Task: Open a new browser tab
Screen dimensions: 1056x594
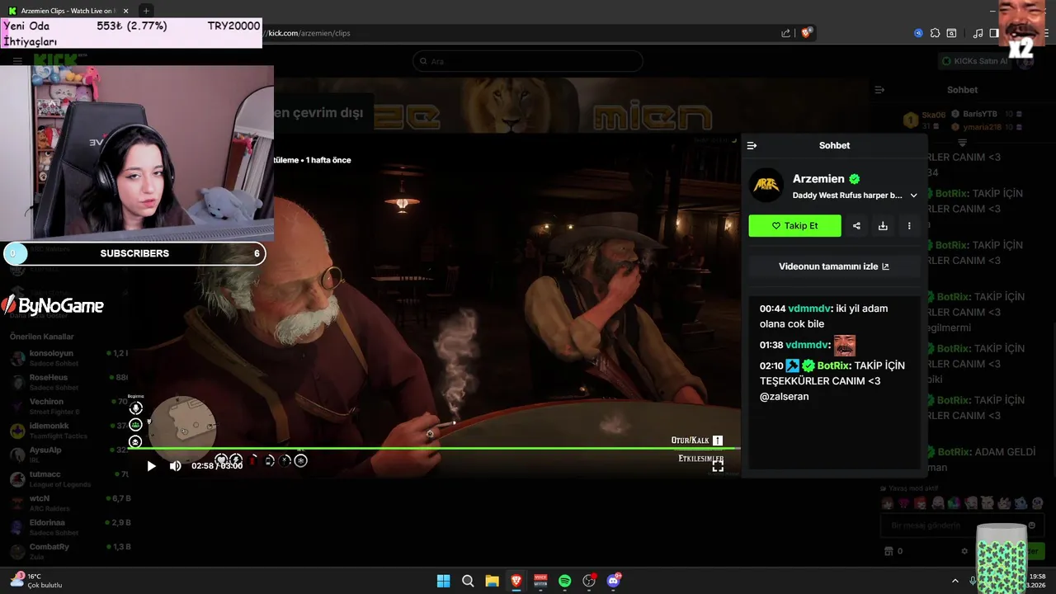Action: [146, 11]
